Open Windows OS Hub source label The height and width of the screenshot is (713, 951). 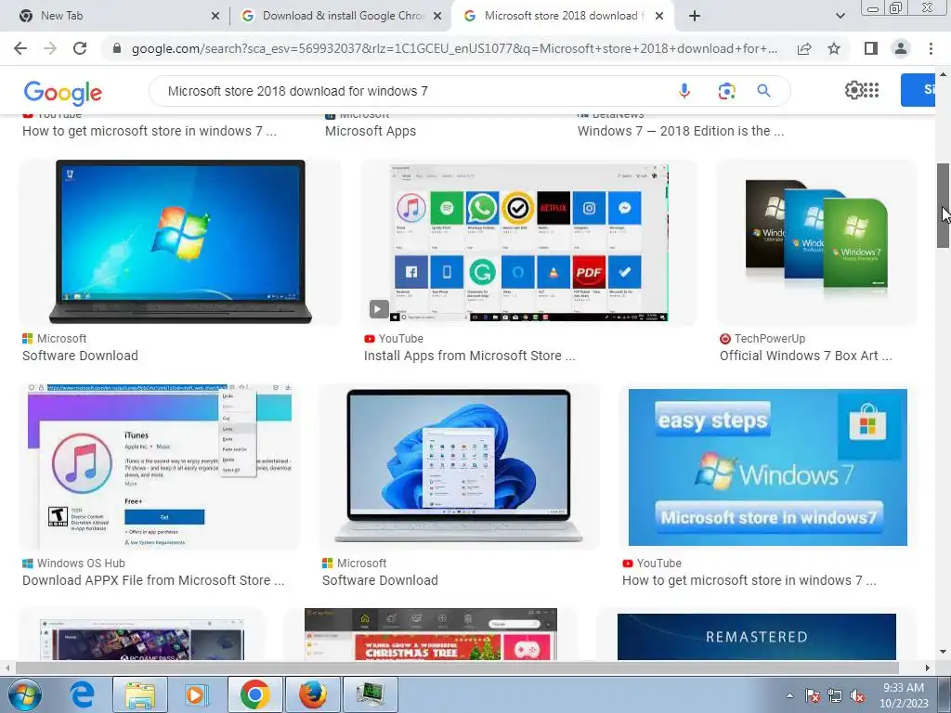pyautogui.click(x=81, y=564)
